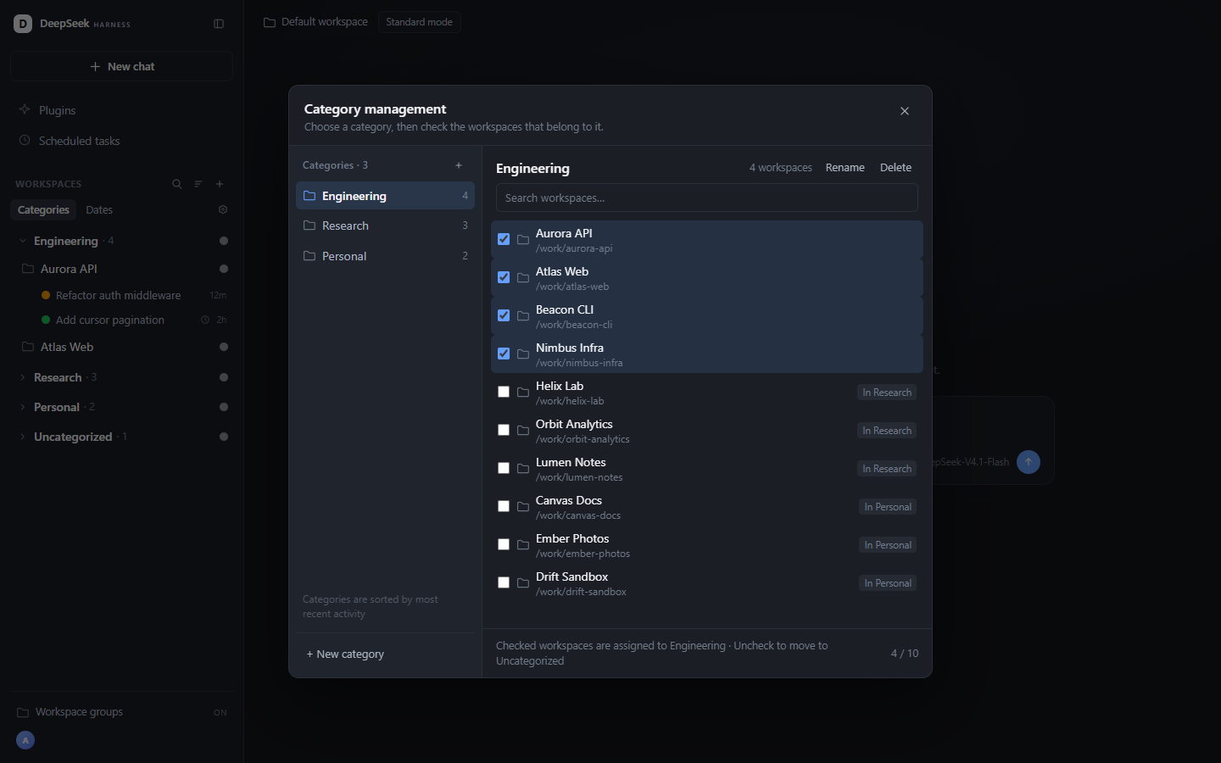Check the Helix Lab workspace checkbox
The width and height of the screenshot is (1221, 763).
pos(504,392)
